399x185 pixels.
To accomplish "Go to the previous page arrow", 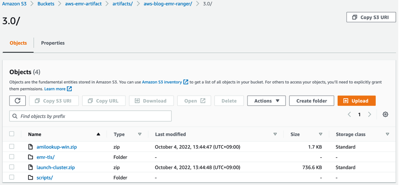I will 349,115.
